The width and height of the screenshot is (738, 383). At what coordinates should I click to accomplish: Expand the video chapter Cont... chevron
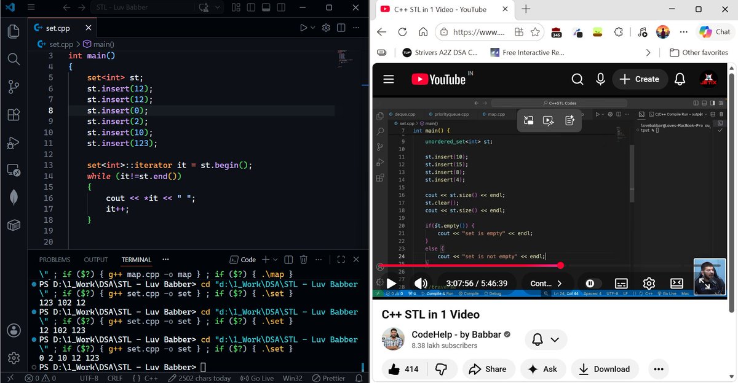coord(559,283)
